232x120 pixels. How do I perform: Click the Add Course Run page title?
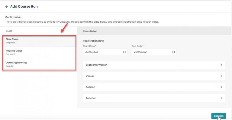(x=24, y=7)
